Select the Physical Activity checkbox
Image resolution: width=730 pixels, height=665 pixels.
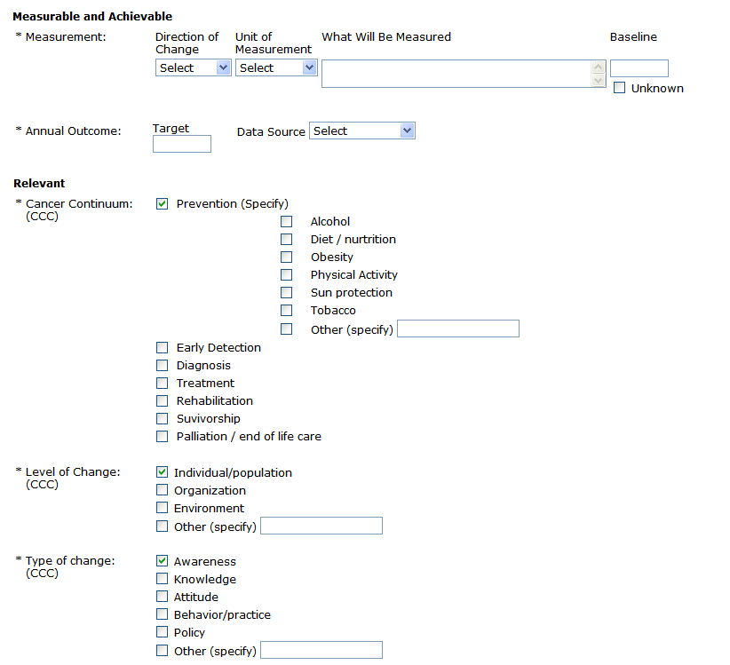point(287,274)
